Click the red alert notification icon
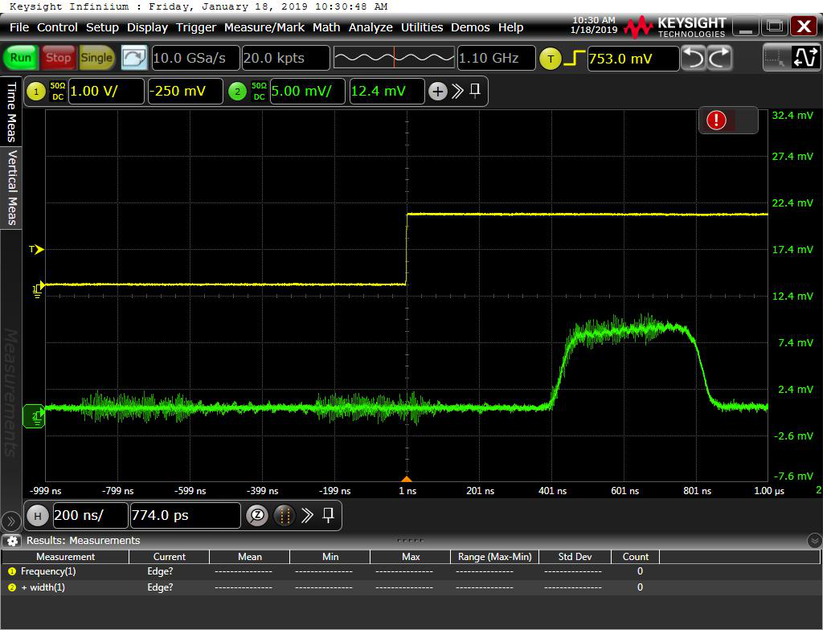Screen dimensions: 831x638 (716, 121)
